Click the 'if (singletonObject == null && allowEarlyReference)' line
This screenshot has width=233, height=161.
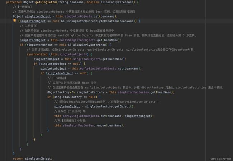point(65,45)
